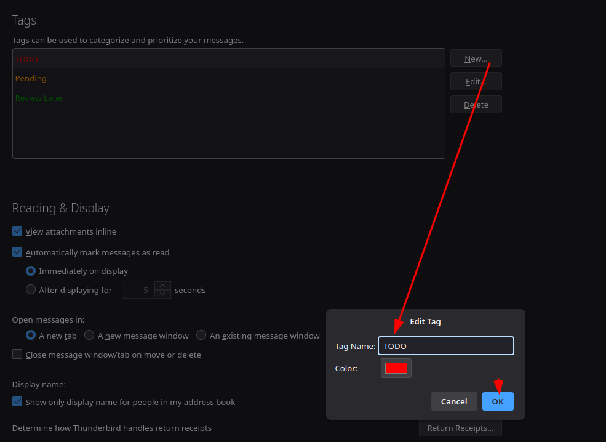
Task: Toggle Show only display name checkbox
Action: pos(17,402)
